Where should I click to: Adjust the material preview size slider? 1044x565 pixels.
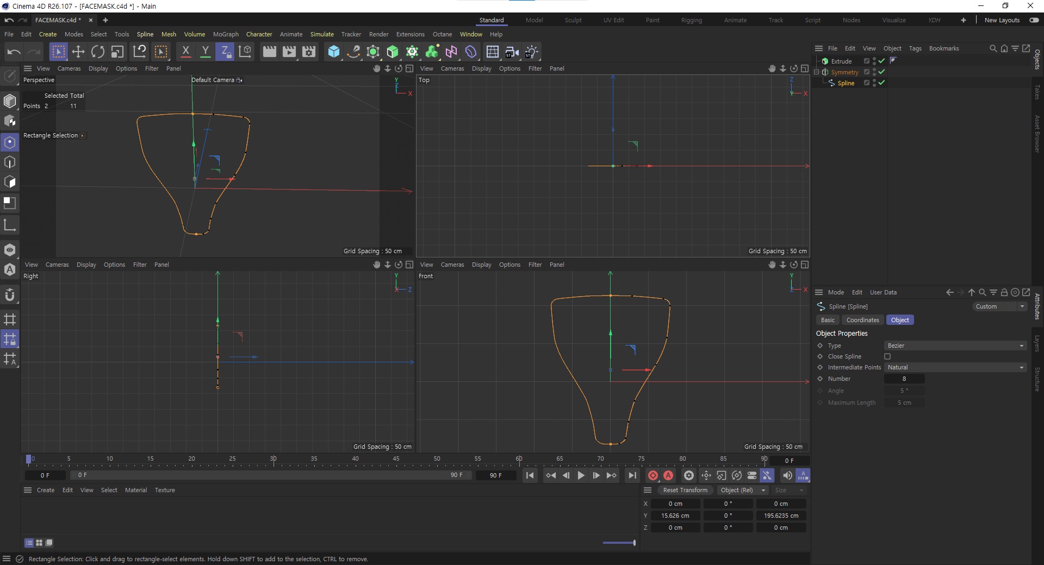pos(619,542)
